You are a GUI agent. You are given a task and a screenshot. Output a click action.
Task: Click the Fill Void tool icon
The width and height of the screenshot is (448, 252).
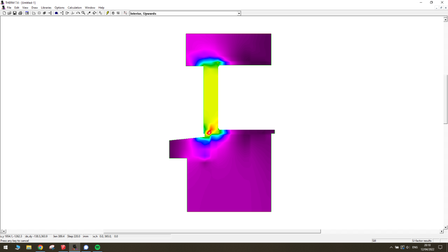coord(44,13)
